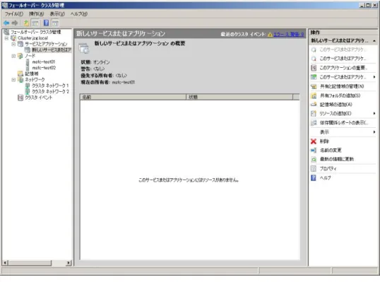This screenshot has width=380, height=282.
Task: Click the このサービスまたはアプリケーションにはリソースがありません message
Action: coord(189,180)
